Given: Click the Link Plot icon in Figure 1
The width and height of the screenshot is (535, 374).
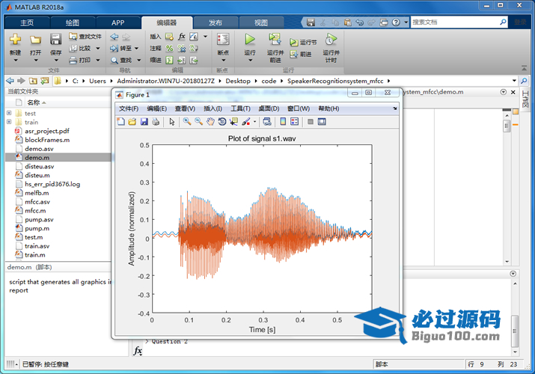Looking at the screenshot, I should [x=267, y=122].
